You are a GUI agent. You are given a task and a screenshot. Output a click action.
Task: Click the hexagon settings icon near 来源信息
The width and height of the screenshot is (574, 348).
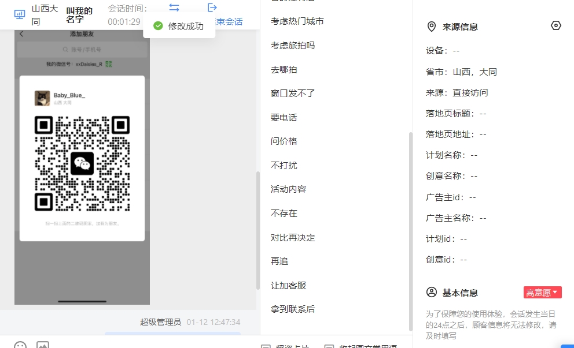click(x=555, y=25)
